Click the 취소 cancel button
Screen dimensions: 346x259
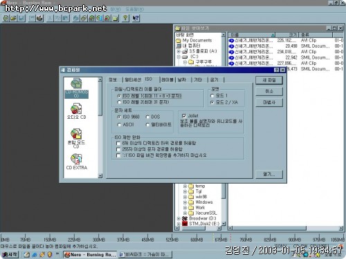pos(269,91)
